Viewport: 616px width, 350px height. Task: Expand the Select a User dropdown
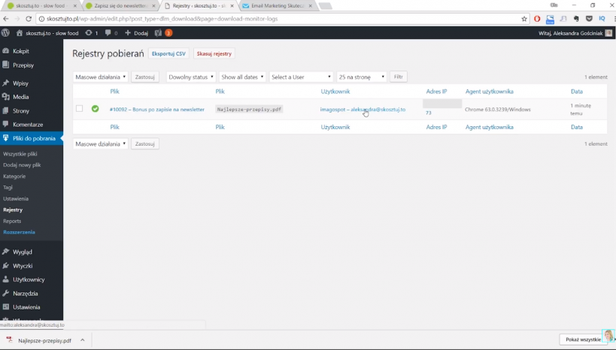(302, 77)
